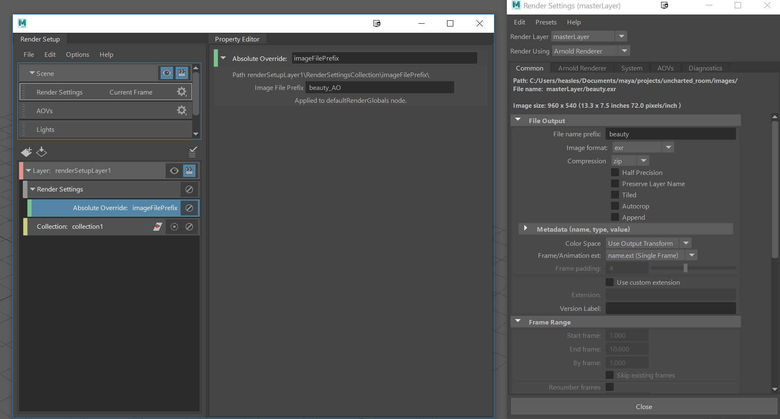Import a render setup file
This screenshot has height=419, width=780.
tap(42, 152)
